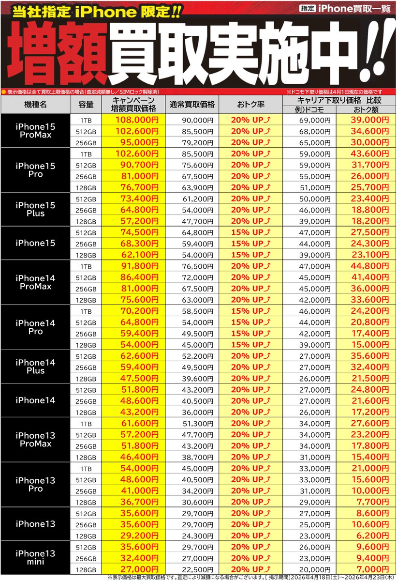
Task: Click the 68,300円 campaign price
Action: (140, 243)
